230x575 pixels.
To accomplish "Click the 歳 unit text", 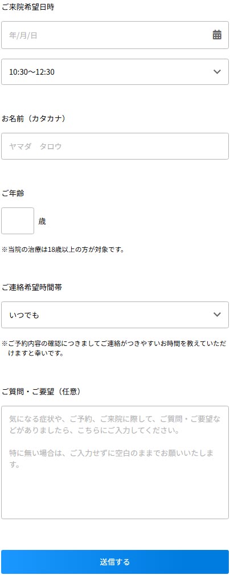I will tap(42, 221).
